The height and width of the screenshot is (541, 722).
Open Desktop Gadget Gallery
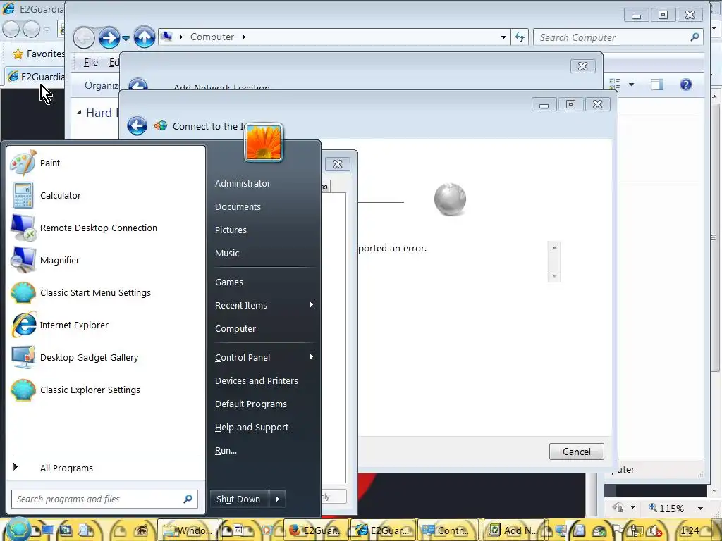[x=106, y=357]
